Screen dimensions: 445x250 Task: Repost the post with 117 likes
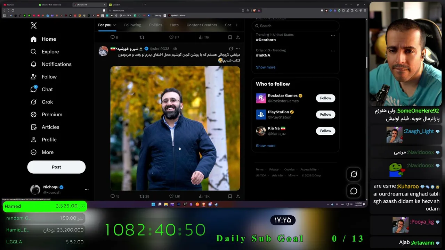pos(141,37)
